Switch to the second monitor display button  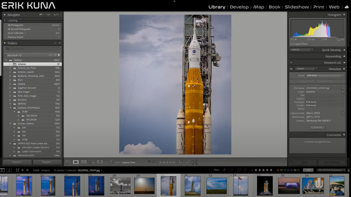(x=9, y=170)
